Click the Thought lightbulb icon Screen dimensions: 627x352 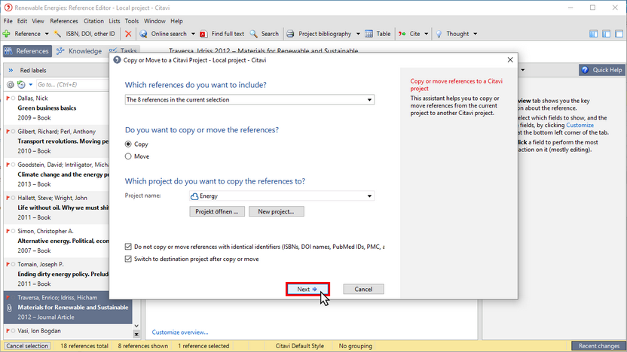[439, 34]
